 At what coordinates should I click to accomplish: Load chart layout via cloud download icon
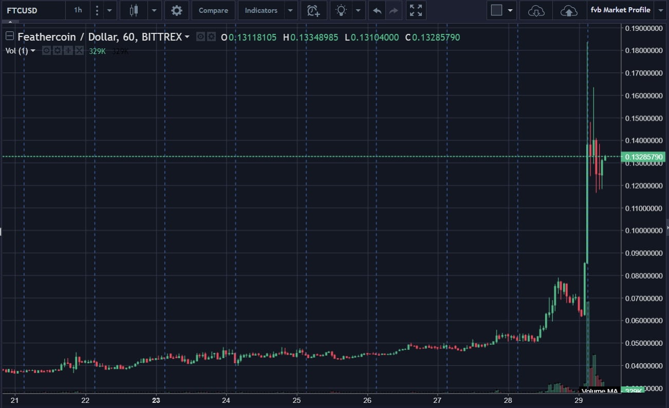pyautogui.click(x=536, y=10)
